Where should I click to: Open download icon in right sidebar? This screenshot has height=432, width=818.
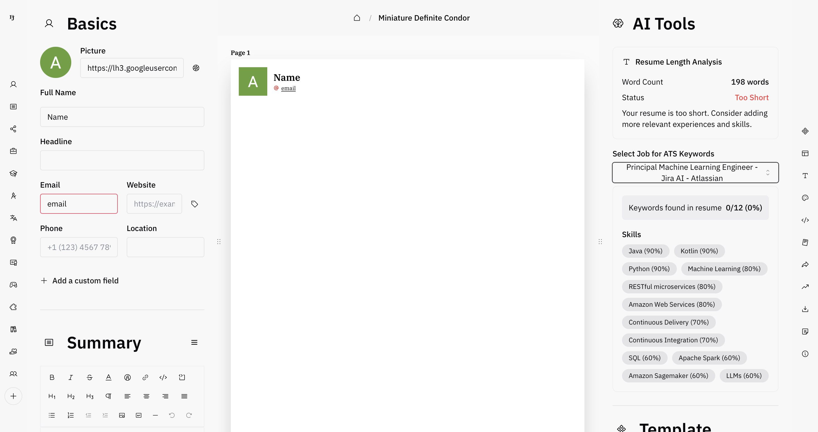click(x=805, y=309)
